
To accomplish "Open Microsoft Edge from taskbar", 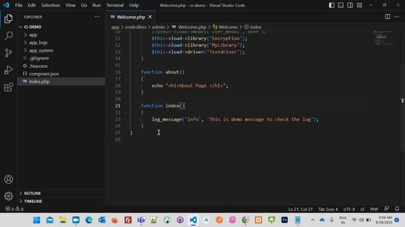I will [89, 220].
